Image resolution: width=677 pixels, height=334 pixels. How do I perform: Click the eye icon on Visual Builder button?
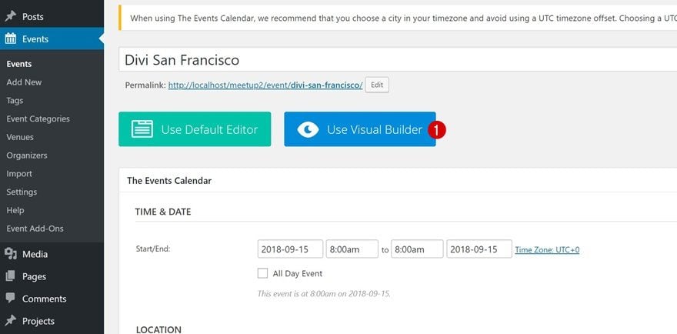308,129
